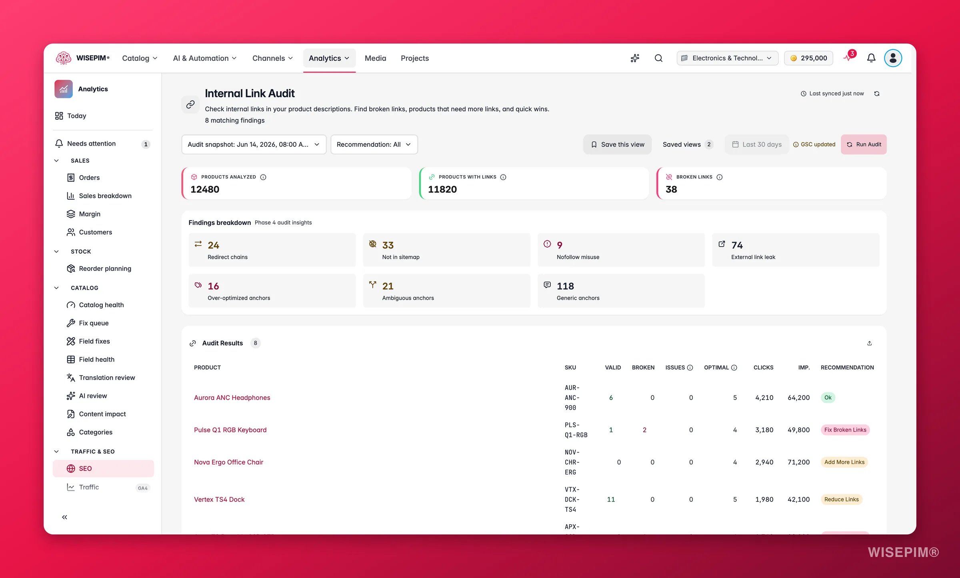This screenshot has width=960, height=578.
Task: Collapse the CATALOG sidebar section
Action: [56, 288]
